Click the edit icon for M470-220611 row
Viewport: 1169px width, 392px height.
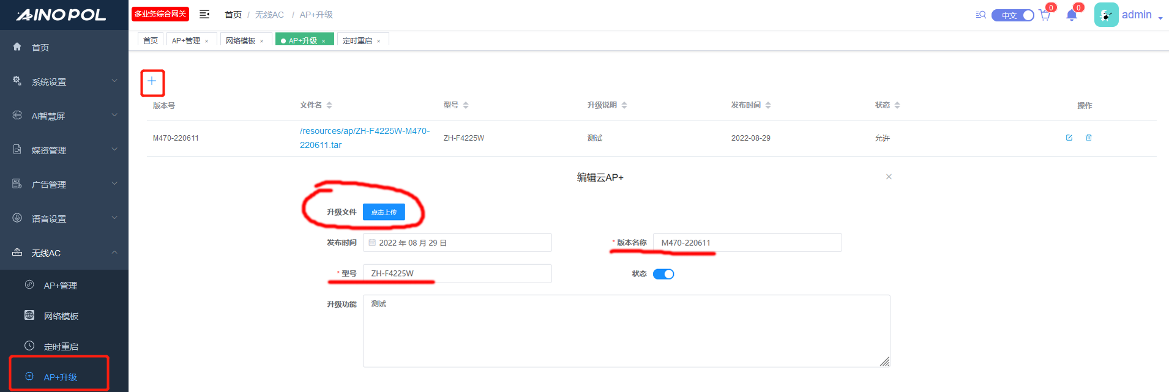(1069, 138)
